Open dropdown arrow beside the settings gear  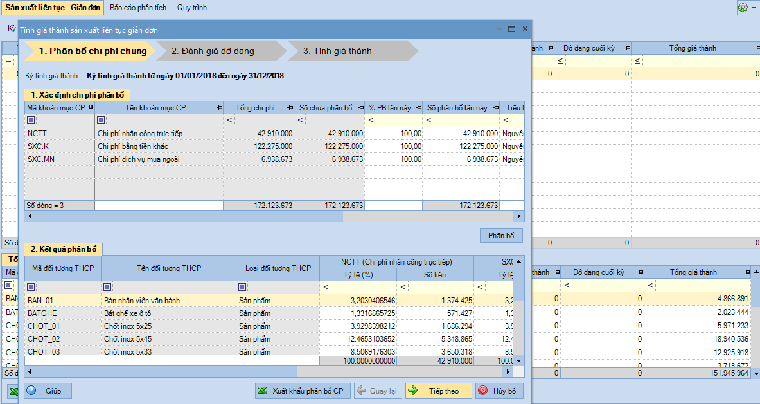[753, 8]
